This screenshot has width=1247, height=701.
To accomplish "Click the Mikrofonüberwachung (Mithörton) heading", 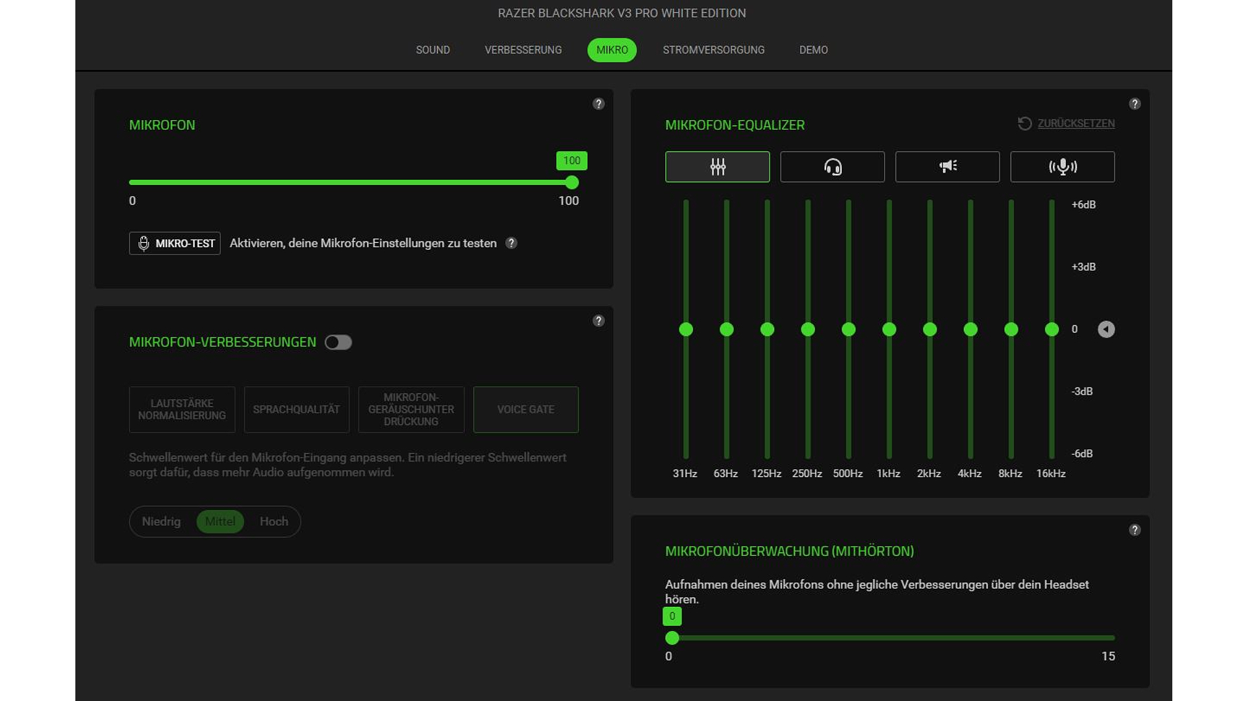I will (789, 551).
